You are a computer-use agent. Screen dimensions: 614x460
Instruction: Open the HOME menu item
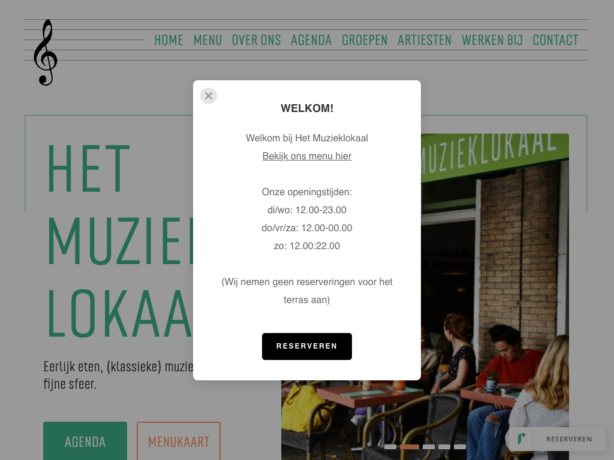pos(168,40)
